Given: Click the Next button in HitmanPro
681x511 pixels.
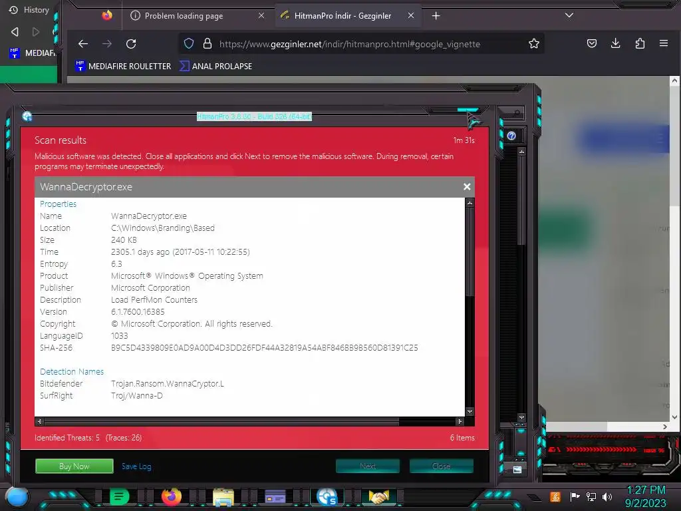Looking at the screenshot, I should point(367,466).
